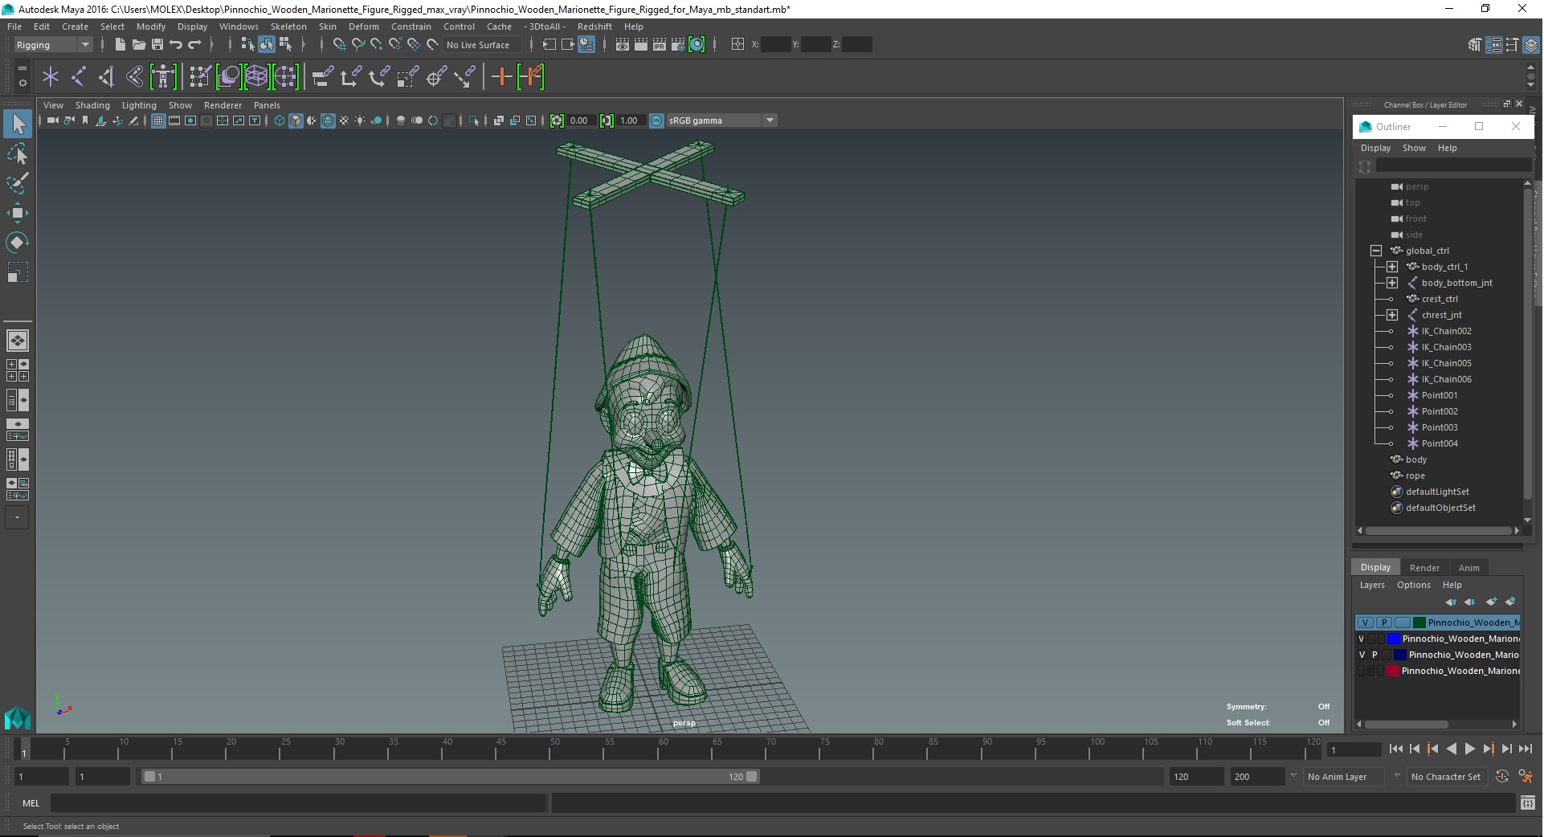Open the HumanIK shelf icon

(x=163, y=77)
